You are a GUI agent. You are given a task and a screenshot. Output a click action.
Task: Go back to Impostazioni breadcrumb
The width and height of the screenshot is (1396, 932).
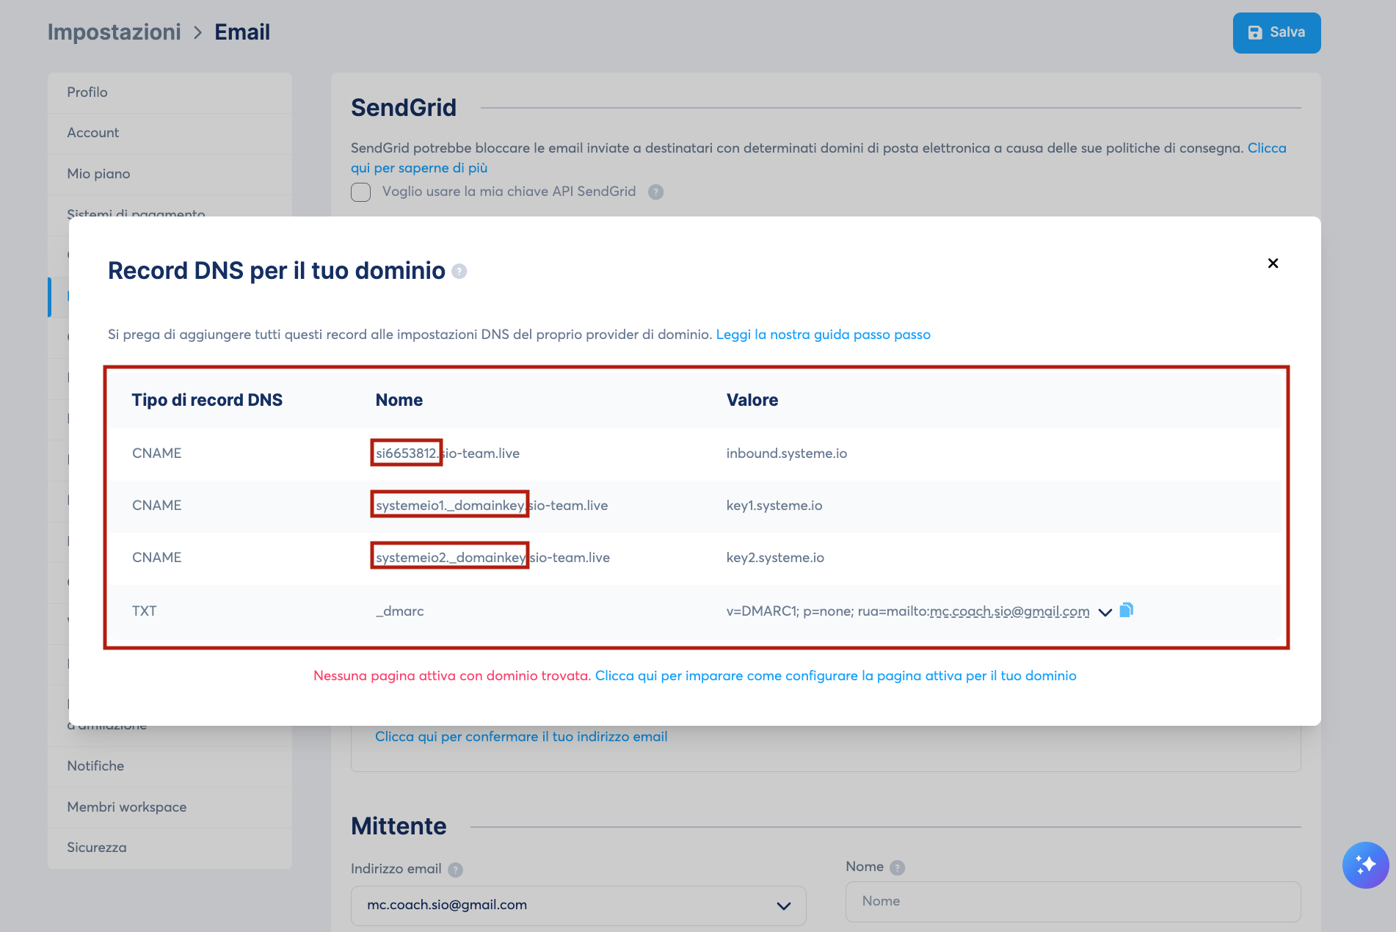[114, 32]
